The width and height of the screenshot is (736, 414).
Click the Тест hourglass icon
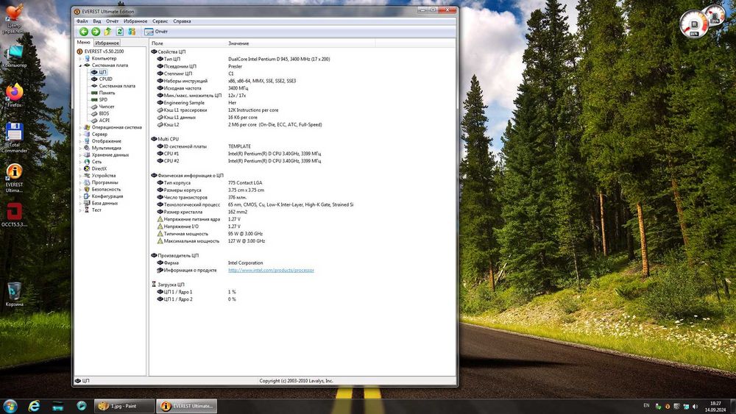[87, 210]
